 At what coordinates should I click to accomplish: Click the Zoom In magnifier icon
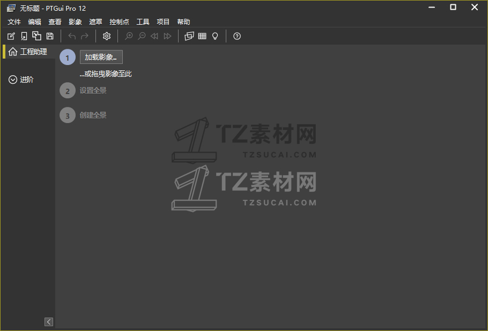pos(129,36)
